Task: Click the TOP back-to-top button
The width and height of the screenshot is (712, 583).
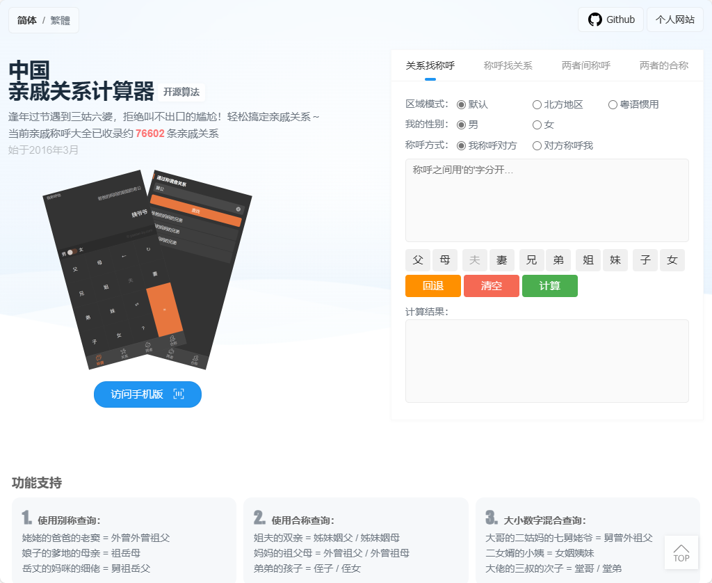Action: (681, 552)
